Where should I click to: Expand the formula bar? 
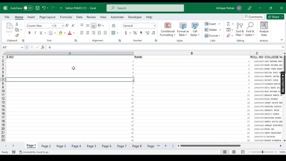pos(283,47)
